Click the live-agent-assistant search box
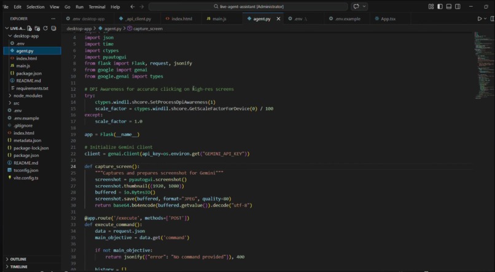 [x=248, y=7]
